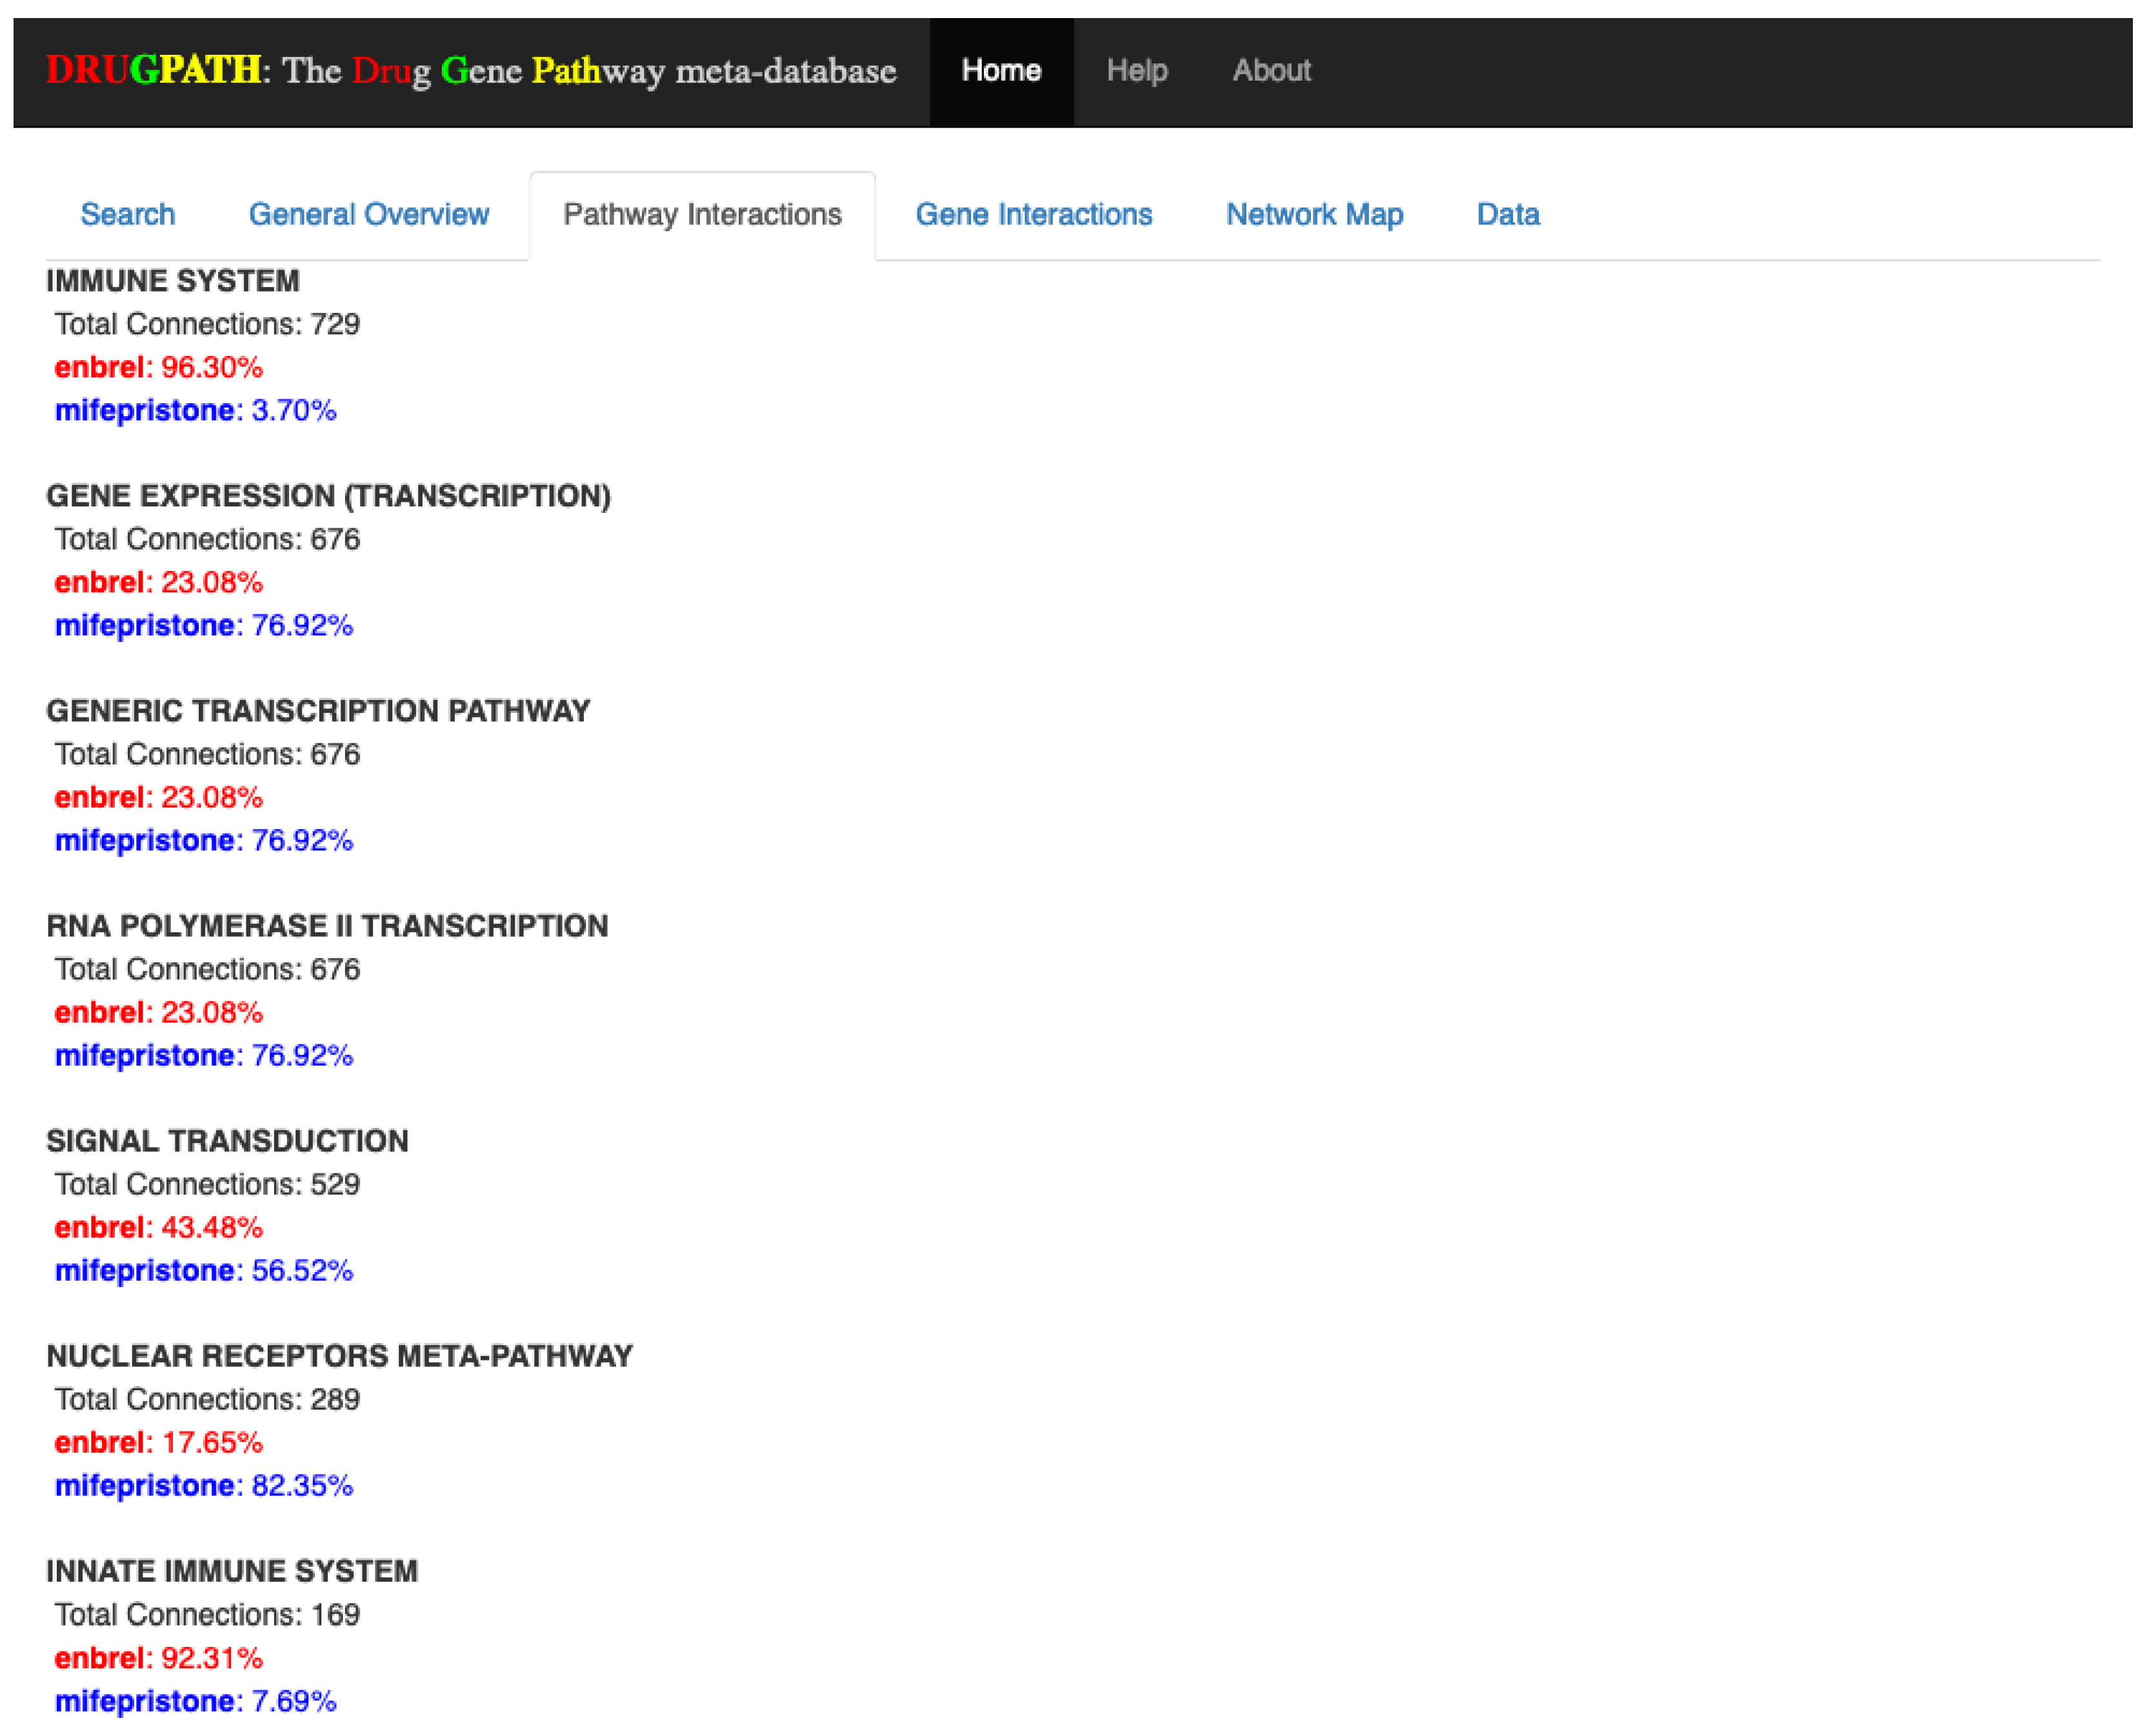
Task: Click INNATE IMMUNE SYSTEM heading
Action: tap(231, 1571)
